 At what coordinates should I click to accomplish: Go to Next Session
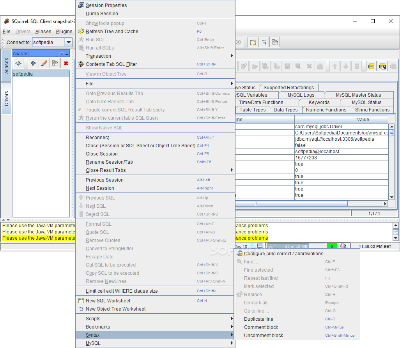pyautogui.click(x=155, y=188)
